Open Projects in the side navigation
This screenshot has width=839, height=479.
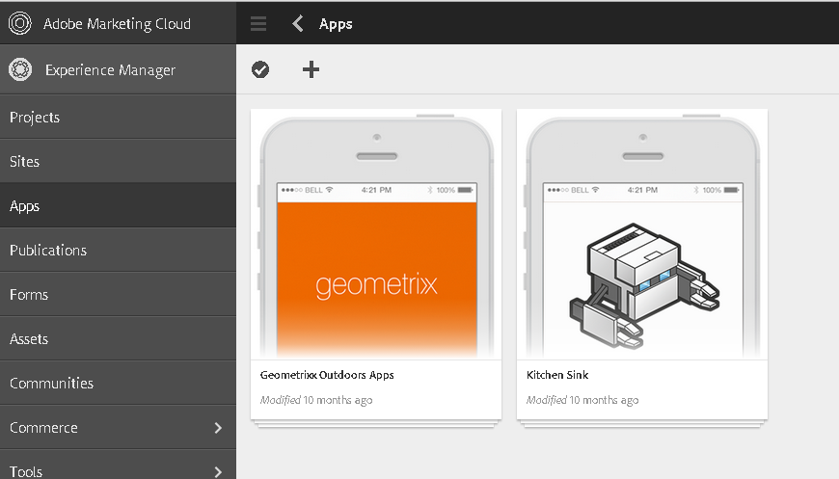point(118,117)
